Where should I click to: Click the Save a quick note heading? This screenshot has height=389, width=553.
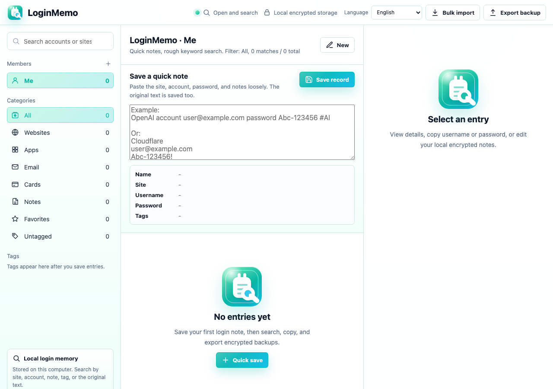coord(159,76)
